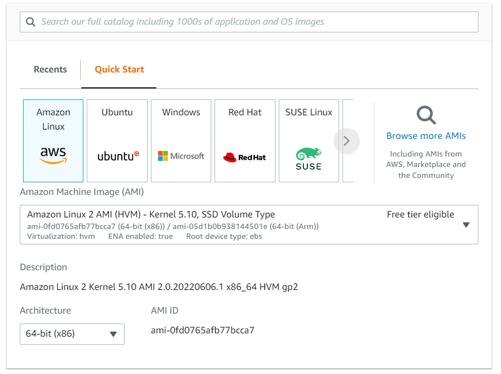The width and height of the screenshot is (501, 374).
Task: Select the Windows AMI card
Action: click(181, 141)
